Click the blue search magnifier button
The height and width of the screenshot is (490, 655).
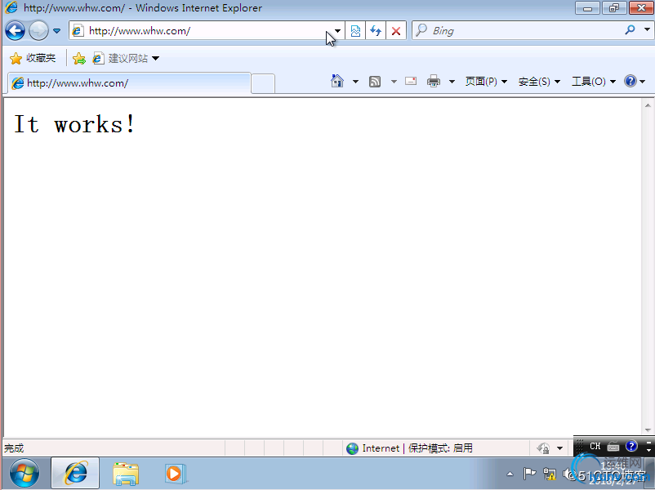[x=630, y=30]
